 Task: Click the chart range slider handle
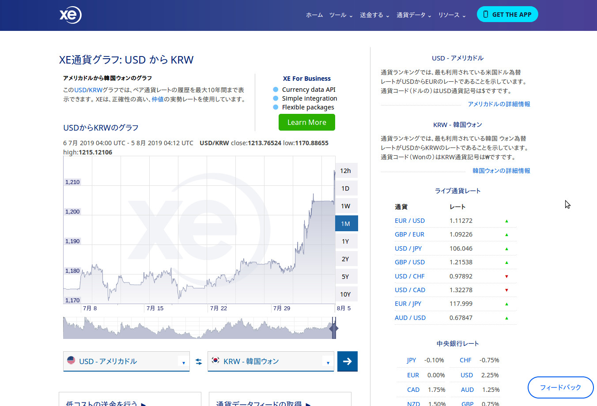coord(334,328)
